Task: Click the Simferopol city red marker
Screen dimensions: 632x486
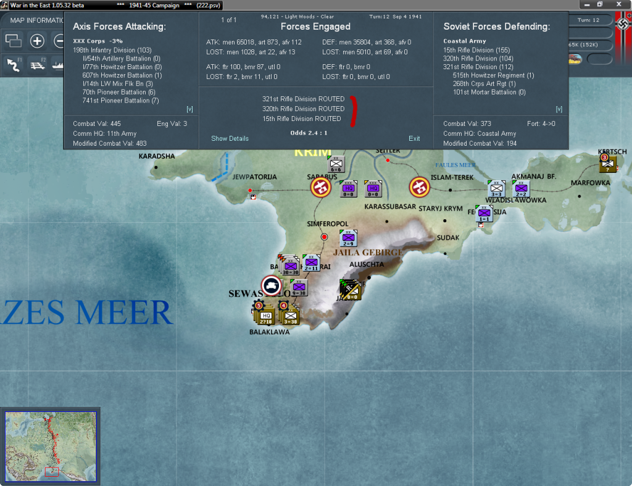Action: (324, 237)
